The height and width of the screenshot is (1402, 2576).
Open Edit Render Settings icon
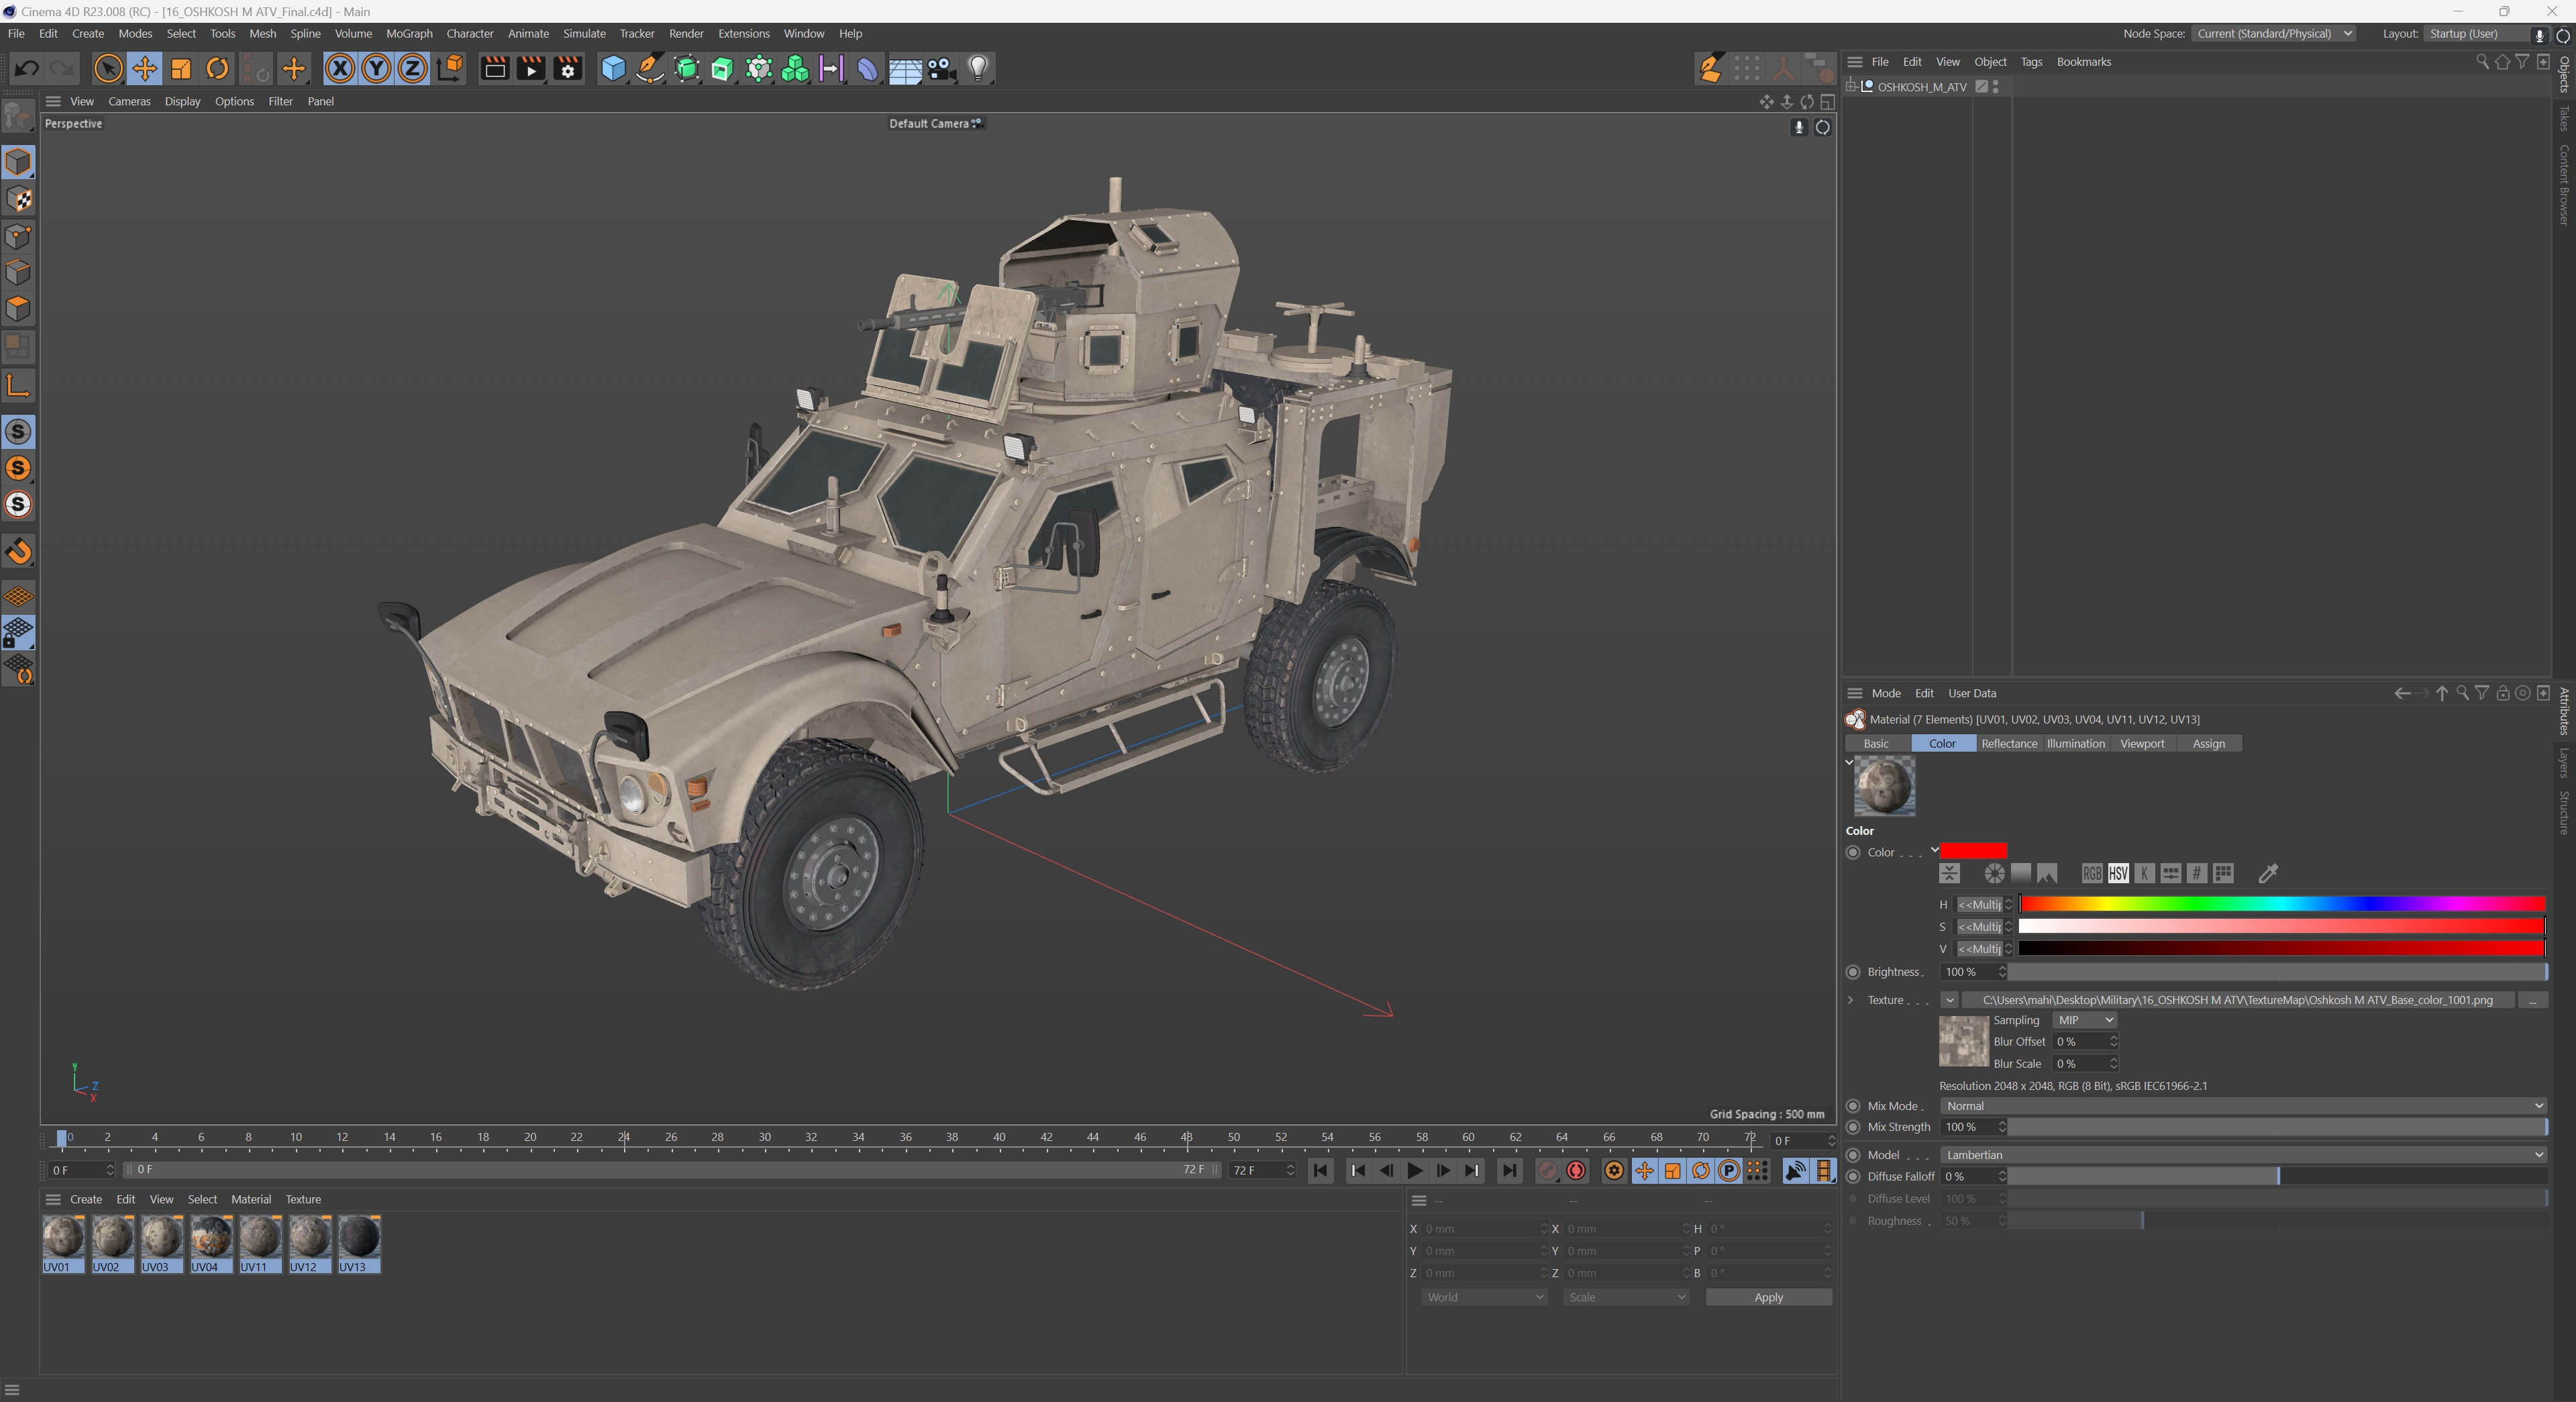pos(568,69)
